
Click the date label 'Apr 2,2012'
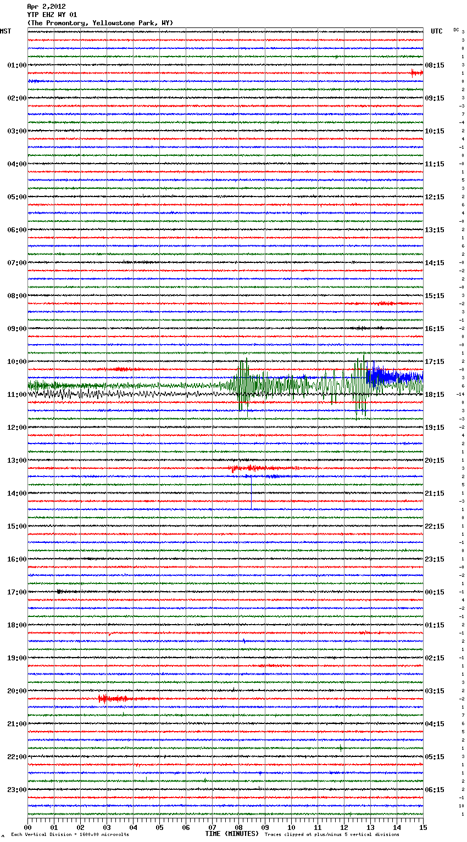pos(46,7)
